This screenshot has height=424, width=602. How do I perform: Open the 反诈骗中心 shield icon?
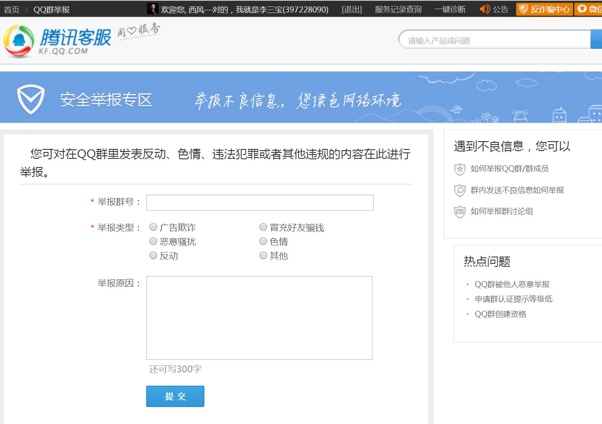524,9
